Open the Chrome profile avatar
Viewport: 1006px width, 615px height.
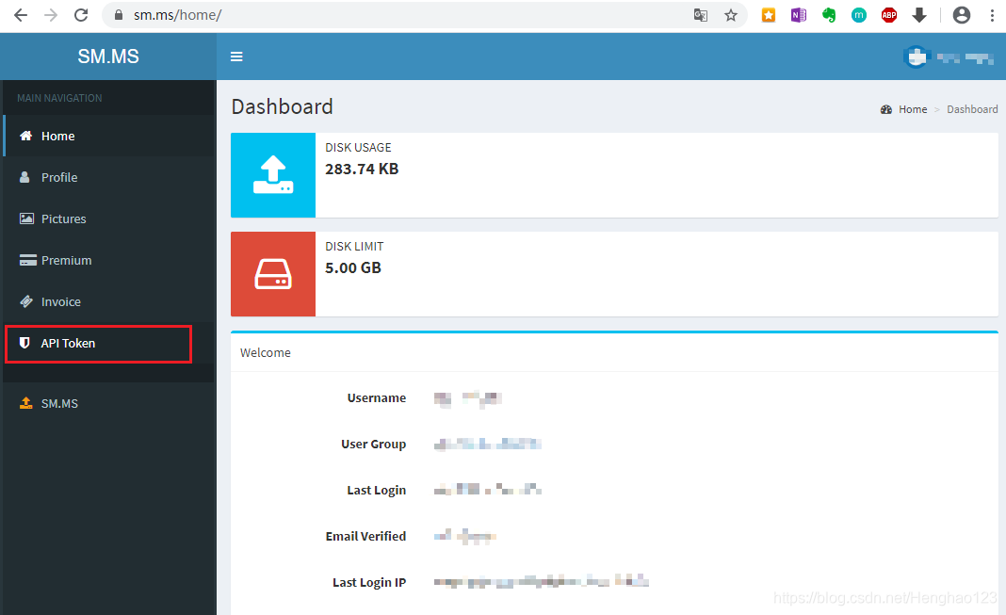point(962,15)
